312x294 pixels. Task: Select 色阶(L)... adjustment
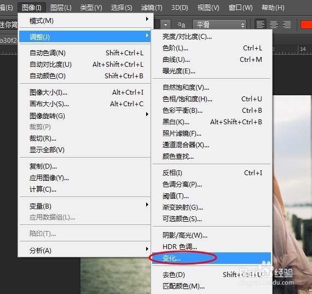[x=211, y=48]
